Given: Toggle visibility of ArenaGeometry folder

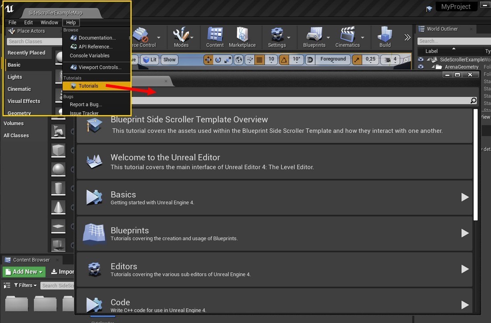Looking at the screenshot, I should 420,66.
